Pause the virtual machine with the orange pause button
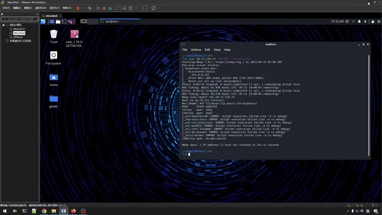The image size is (382, 215). pos(78,8)
